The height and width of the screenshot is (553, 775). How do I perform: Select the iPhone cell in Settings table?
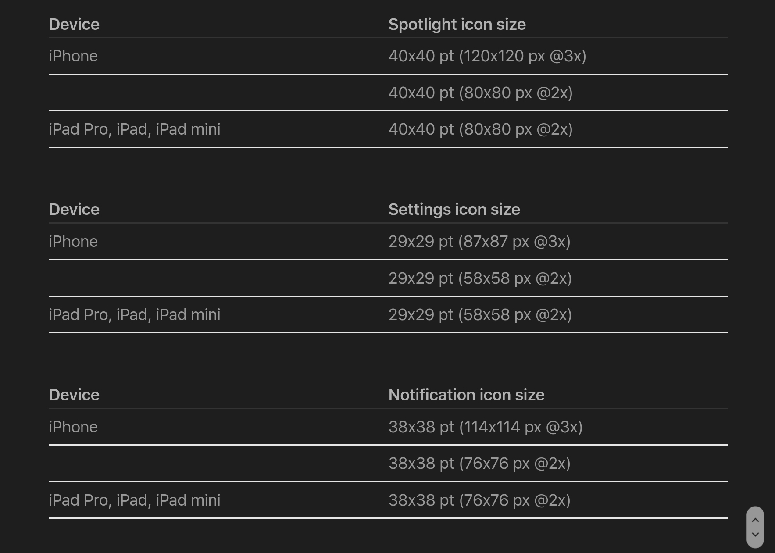pos(73,242)
